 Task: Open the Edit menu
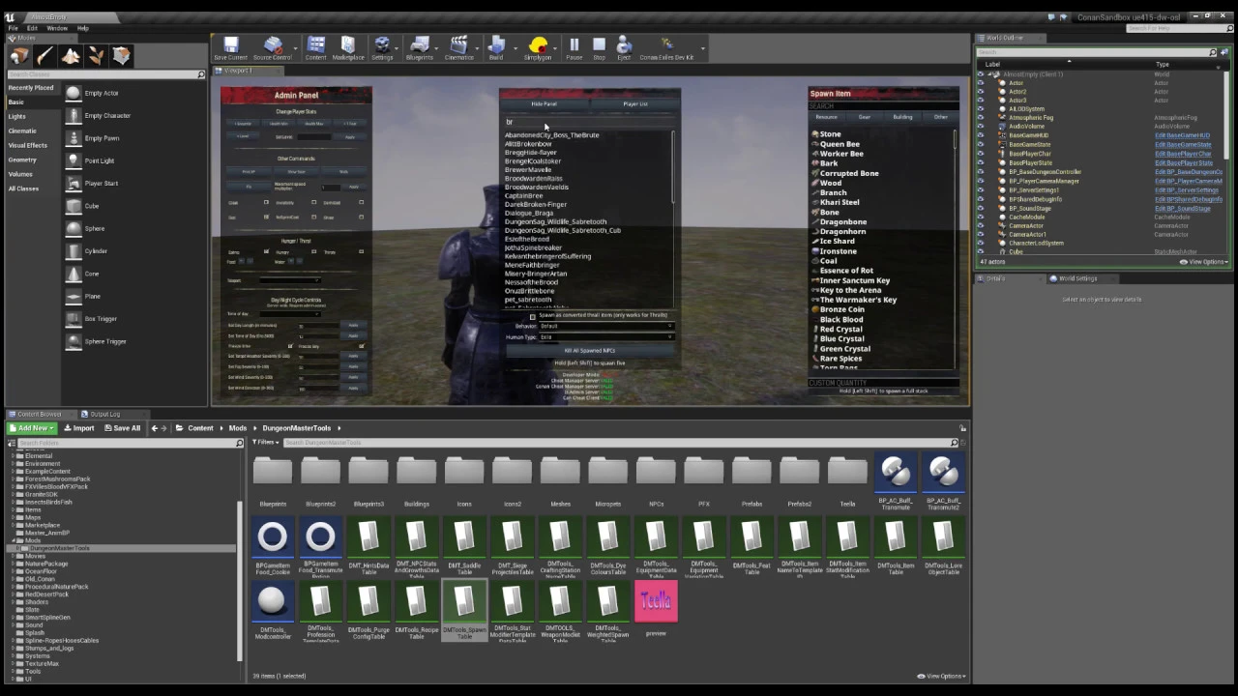[x=32, y=28]
